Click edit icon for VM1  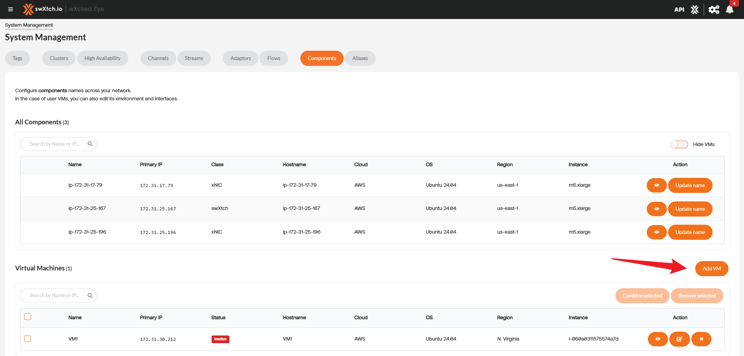point(679,339)
